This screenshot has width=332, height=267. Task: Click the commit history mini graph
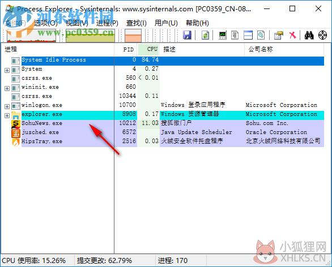click(90, 35)
